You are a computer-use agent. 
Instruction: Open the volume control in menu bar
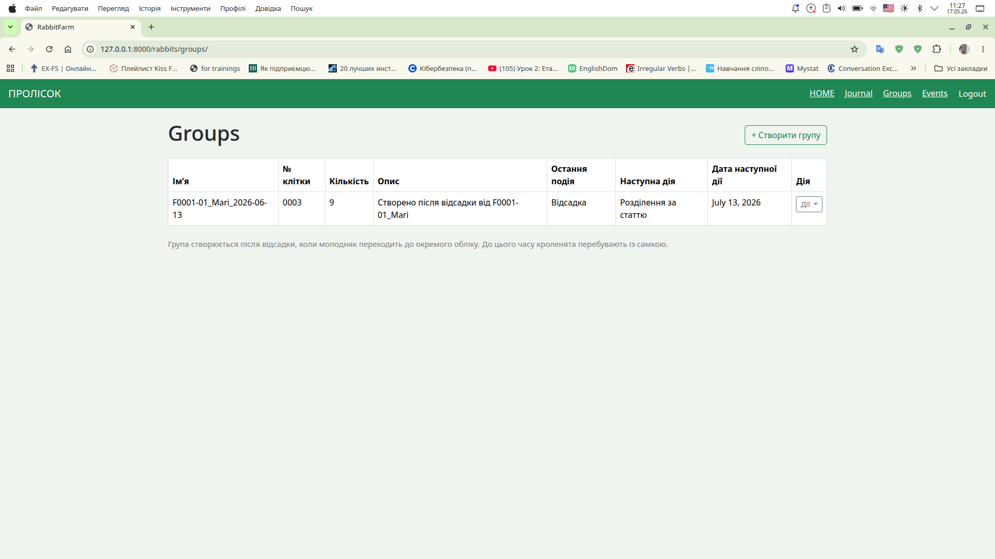point(842,8)
